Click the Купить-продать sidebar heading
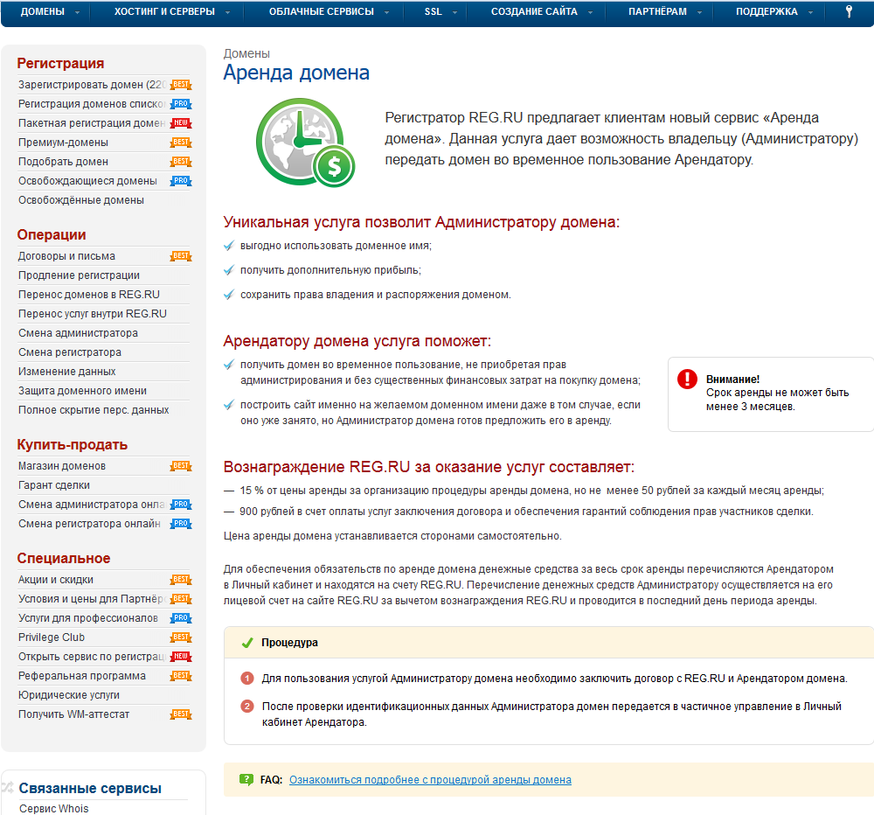 click(x=73, y=444)
